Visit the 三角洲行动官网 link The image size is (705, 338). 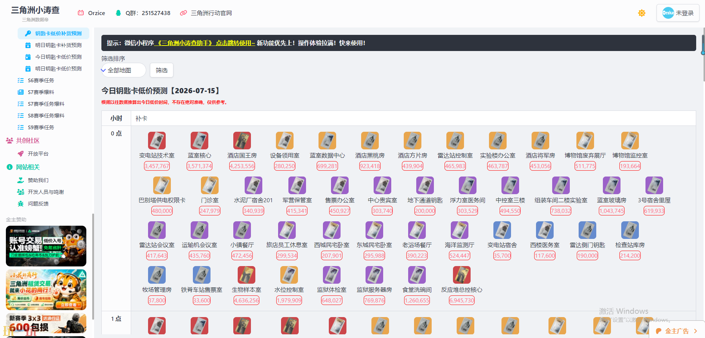206,13
